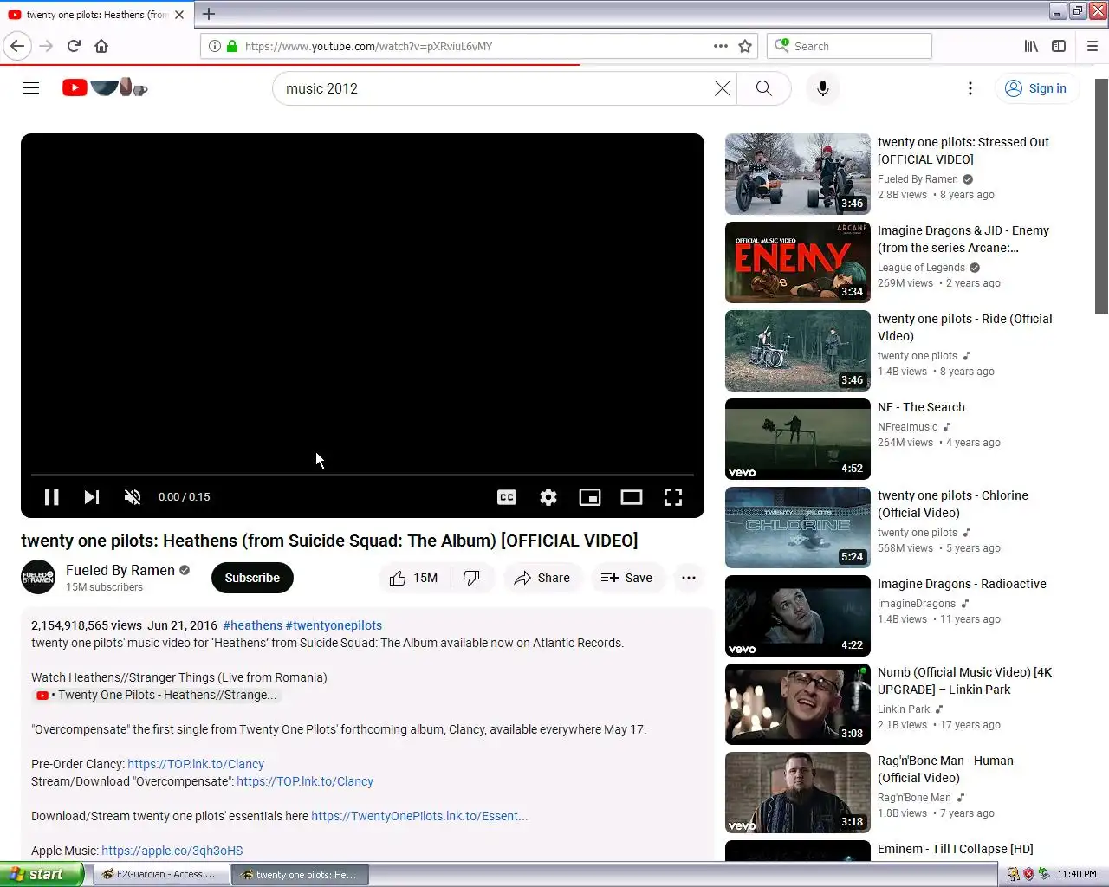
Task: Click the YouTube logo home icon
Action: tap(105, 87)
